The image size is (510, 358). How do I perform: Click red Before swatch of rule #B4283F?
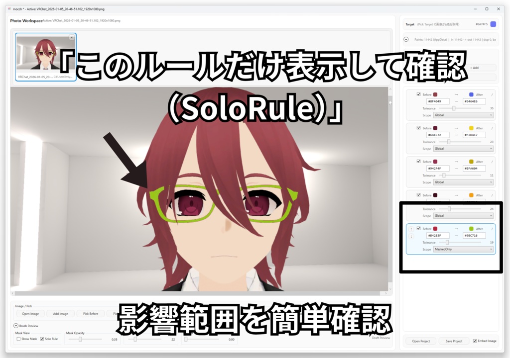pyautogui.click(x=435, y=228)
